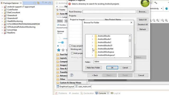The height and width of the screenshot is (95, 169).
Task: Click the Select All button
Action: (143, 20)
